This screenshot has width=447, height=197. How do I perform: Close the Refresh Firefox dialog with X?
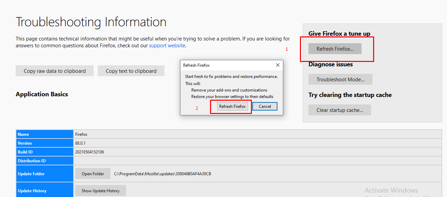point(277,65)
